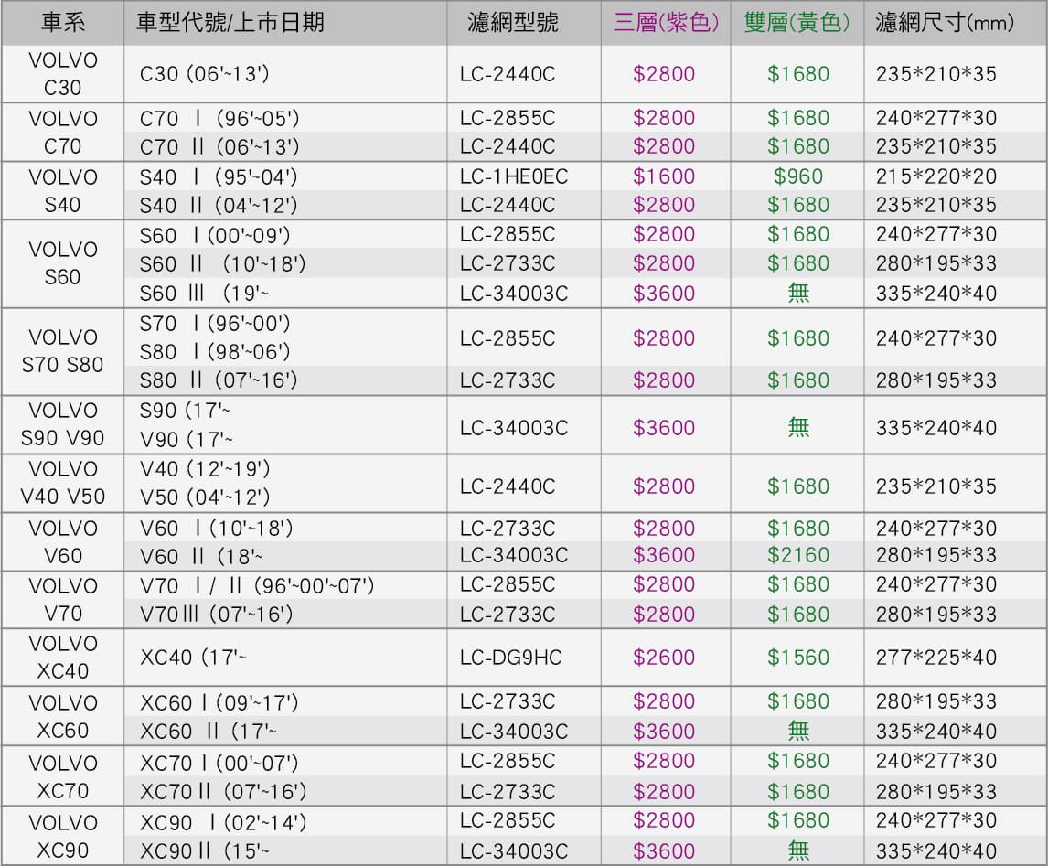
Task: Click model entry S80 I (98'~06')
Action: tap(215, 351)
